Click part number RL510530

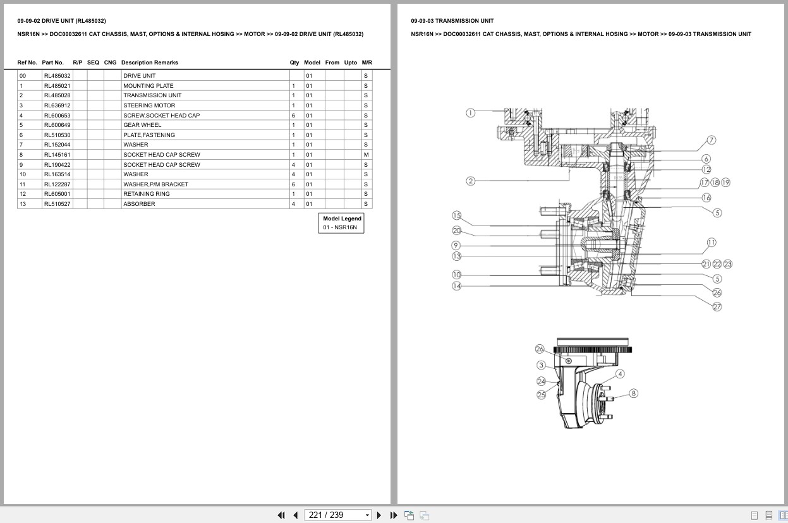57,135
